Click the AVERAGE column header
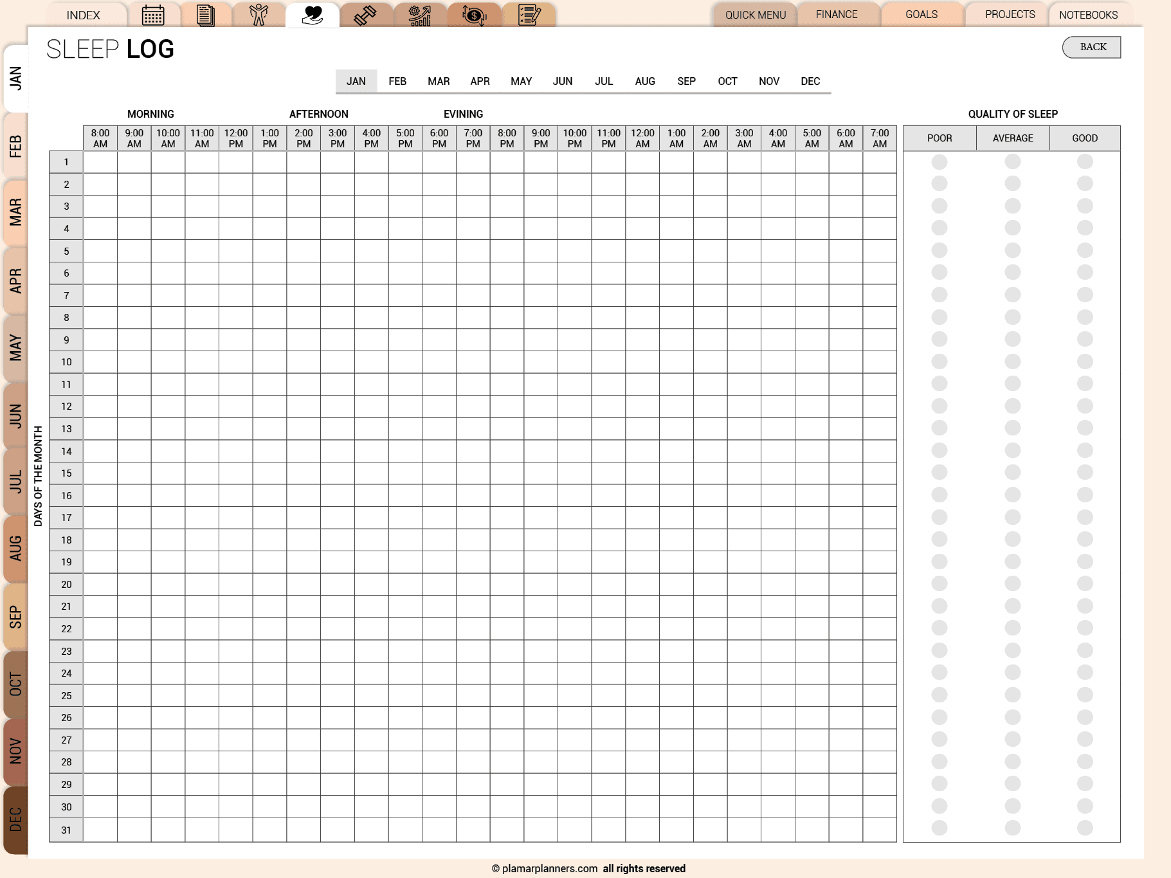 (x=1013, y=138)
